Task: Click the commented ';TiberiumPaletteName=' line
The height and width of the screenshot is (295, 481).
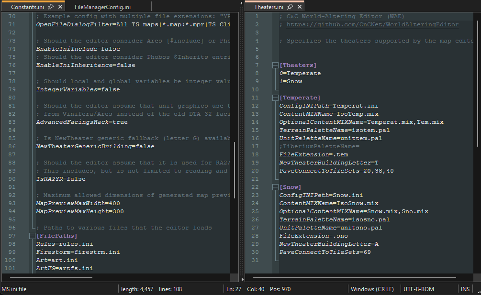Action: [x=319, y=146]
